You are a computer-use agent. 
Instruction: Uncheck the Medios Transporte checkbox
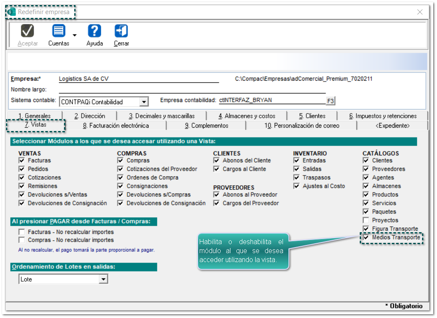pyautogui.click(x=366, y=237)
